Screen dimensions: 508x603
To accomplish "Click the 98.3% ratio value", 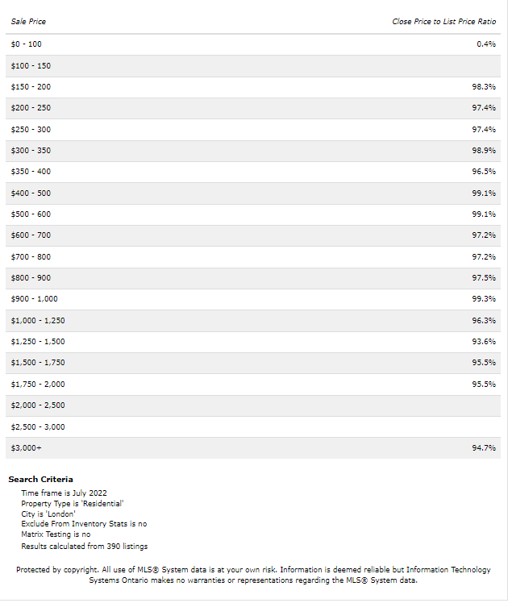I will pyautogui.click(x=485, y=87).
